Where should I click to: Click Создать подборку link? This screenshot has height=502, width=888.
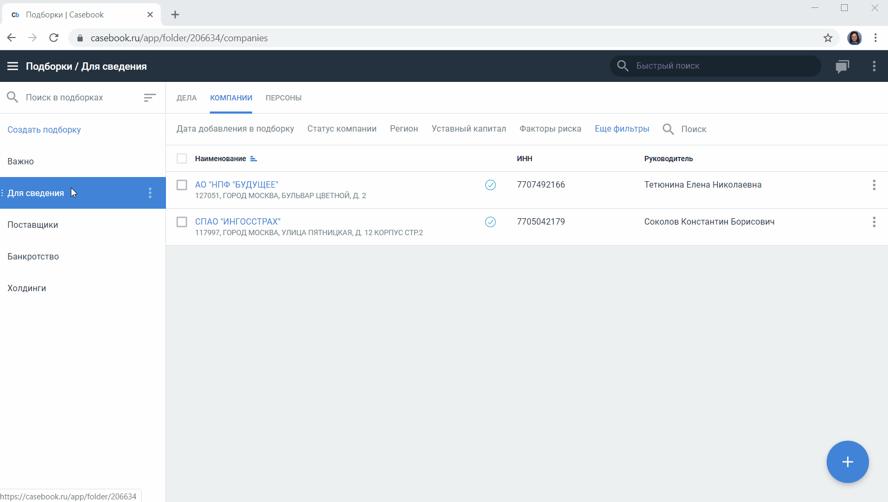click(44, 129)
